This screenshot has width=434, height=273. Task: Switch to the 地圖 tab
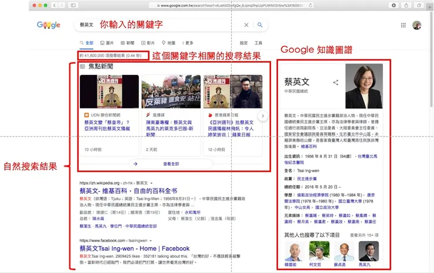168,43
